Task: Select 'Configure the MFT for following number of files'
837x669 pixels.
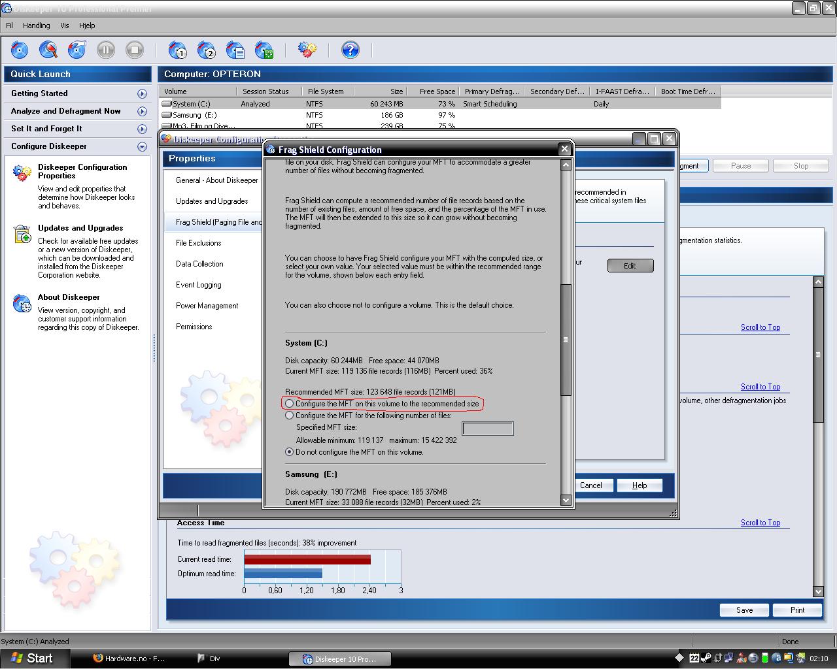Action: click(290, 416)
